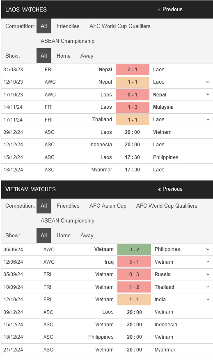This screenshot has width=213, height=363.
Task: Click the Laos 1-3 Malaysia score
Action: 133,107
